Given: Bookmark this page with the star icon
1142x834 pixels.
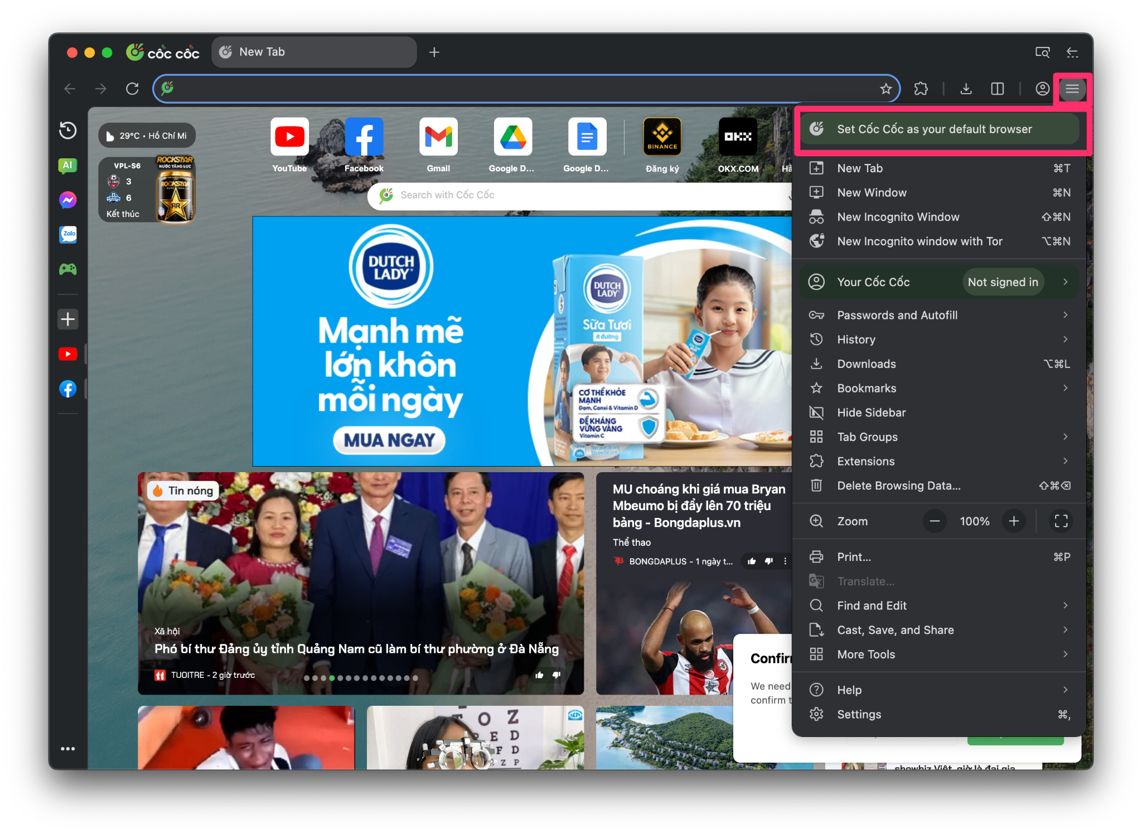Looking at the screenshot, I should 885,89.
